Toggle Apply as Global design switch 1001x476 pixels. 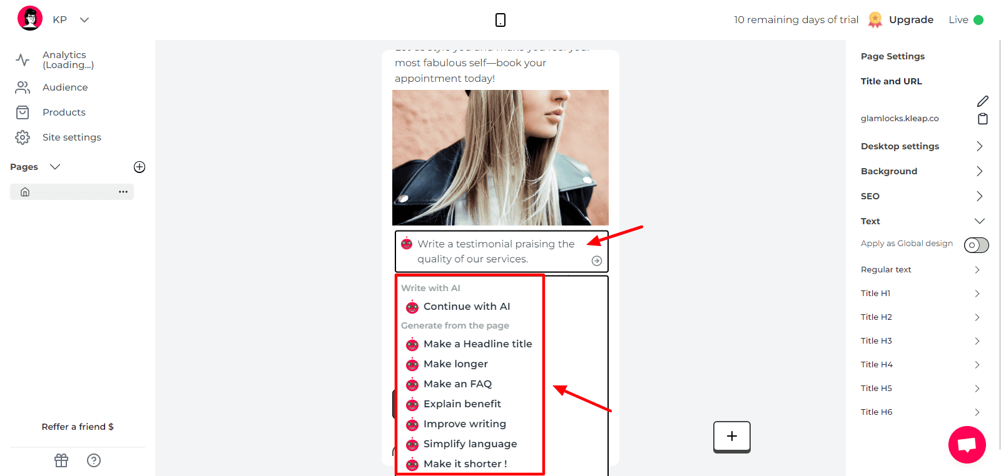pos(976,245)
